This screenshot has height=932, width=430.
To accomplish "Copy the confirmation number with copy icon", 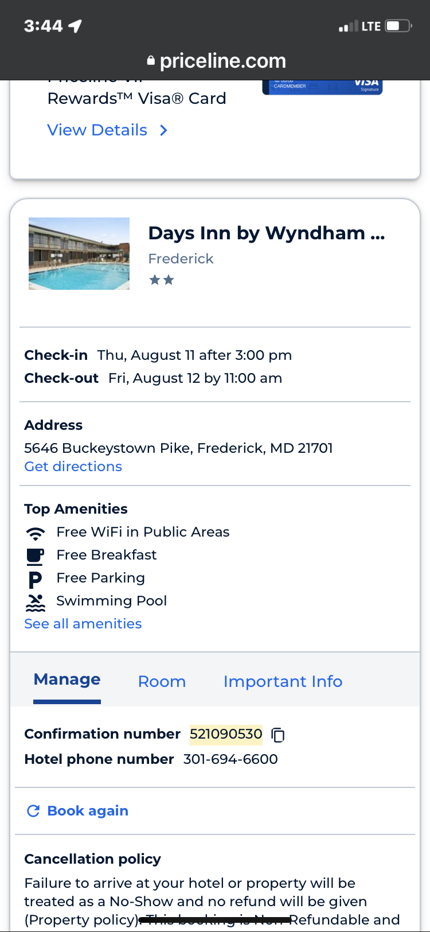I will (x=278, y=735).
